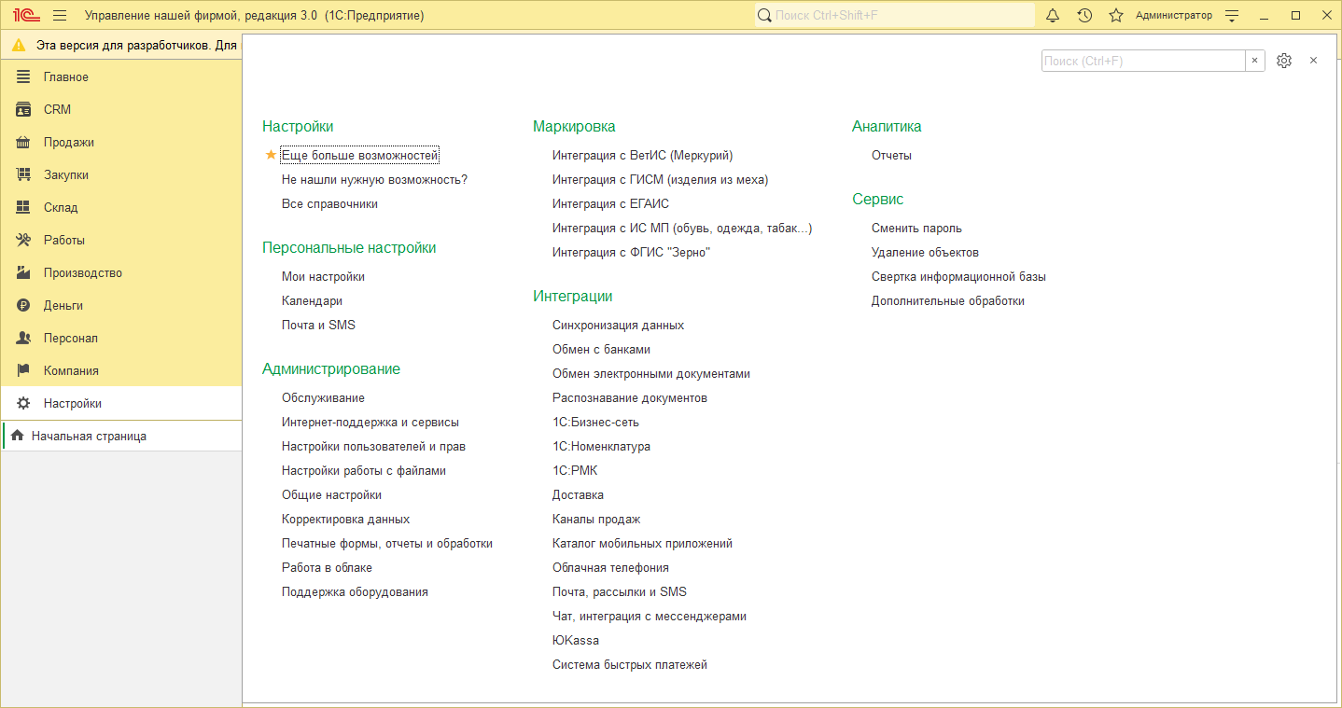Image resolution: width=1342 pixels, height=708 pixels.
Task: Click the notifications bell icon
Action: pos(1053,16)
